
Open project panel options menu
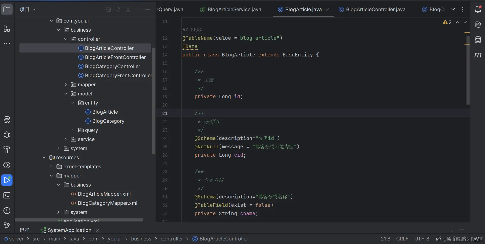point(138,9)
